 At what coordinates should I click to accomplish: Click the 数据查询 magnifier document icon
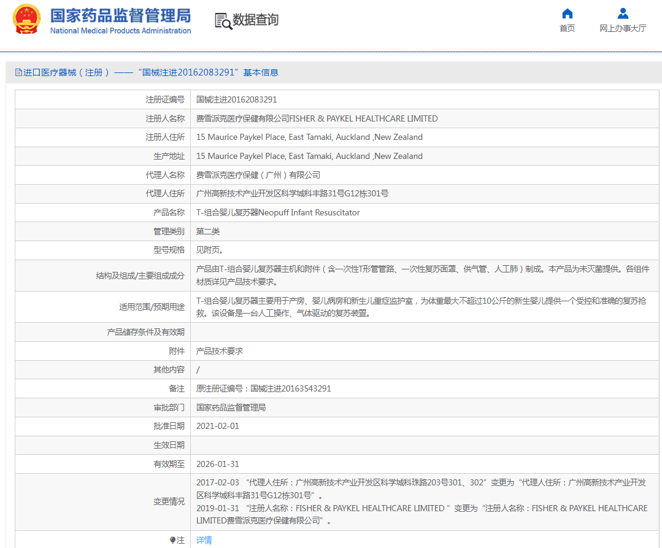point(223,21)
